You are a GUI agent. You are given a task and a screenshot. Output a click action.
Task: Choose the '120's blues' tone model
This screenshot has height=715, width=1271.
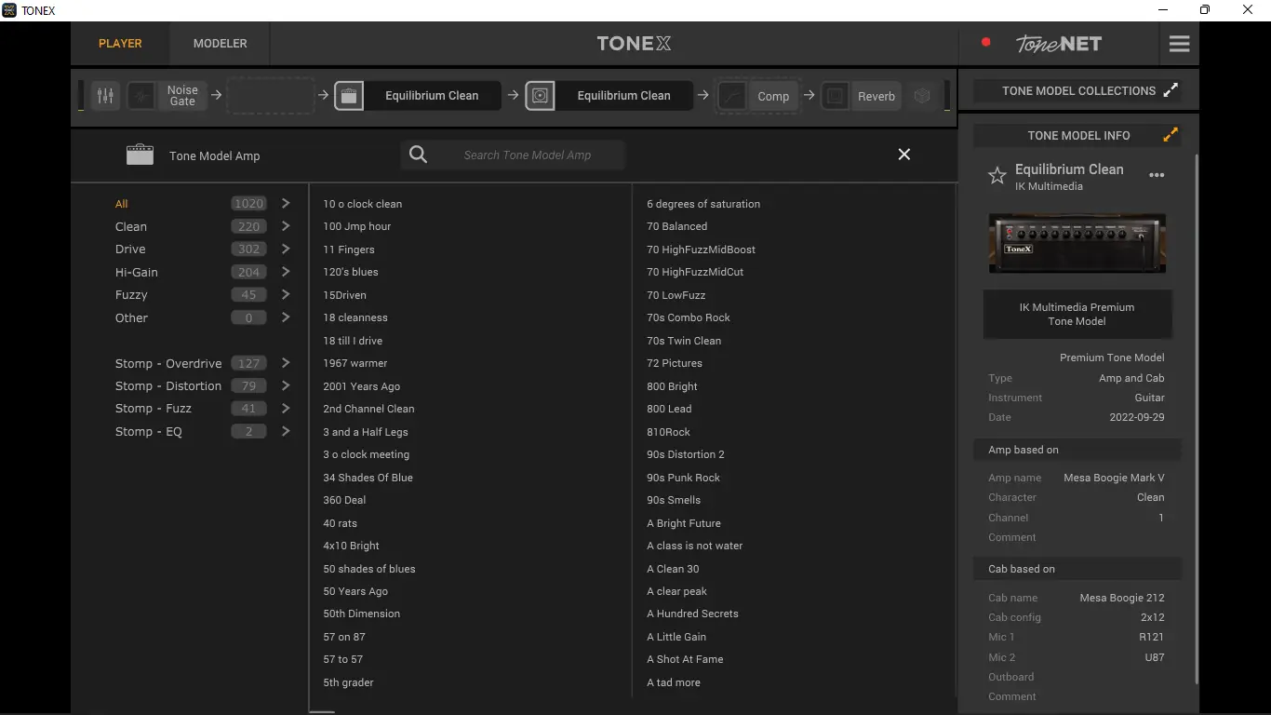click(x=351, y=272)
